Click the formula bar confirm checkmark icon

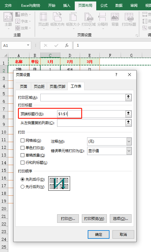point(56,45)
